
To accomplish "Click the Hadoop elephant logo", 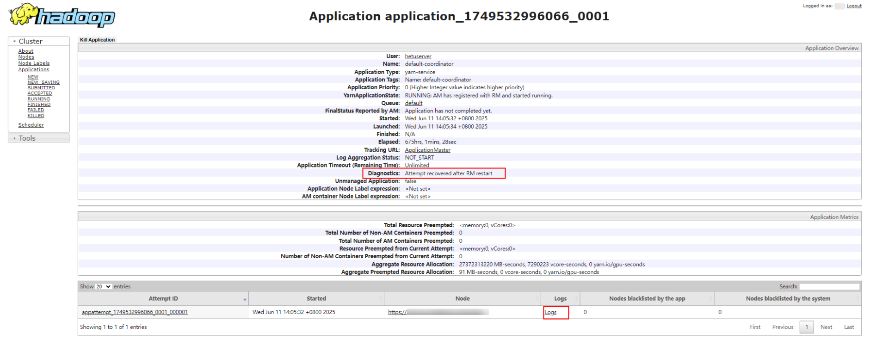I will (62, 15).
